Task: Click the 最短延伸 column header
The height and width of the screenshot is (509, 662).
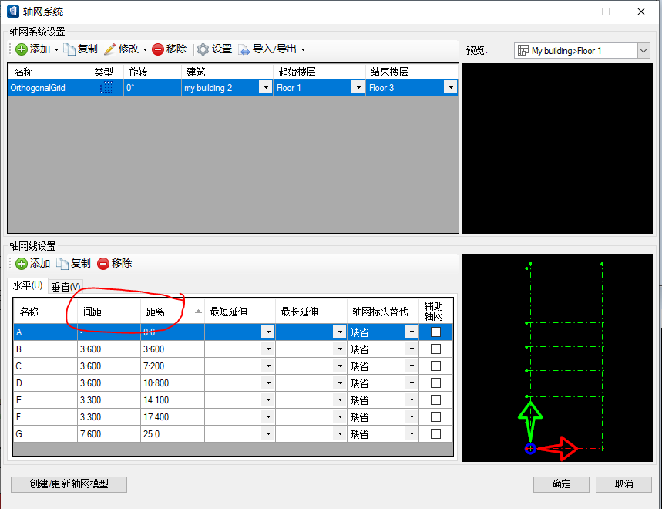Action: [240, 312]
